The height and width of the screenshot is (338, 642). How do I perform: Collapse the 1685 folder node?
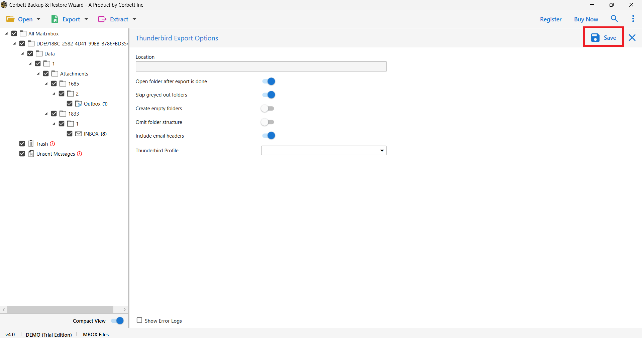click(46, 83)
